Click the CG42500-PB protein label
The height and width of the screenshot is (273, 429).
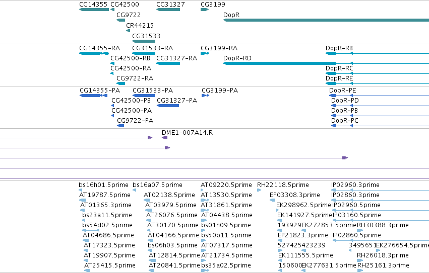click(x=131, y=101)
